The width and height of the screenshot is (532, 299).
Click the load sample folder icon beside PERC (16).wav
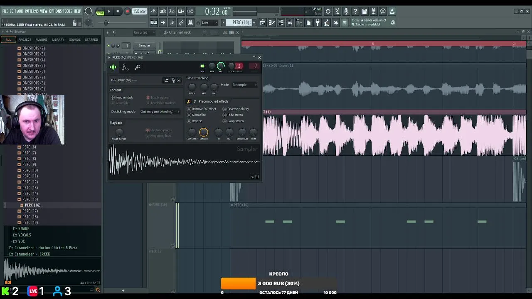pyautogui.click(x=166, y=80)
